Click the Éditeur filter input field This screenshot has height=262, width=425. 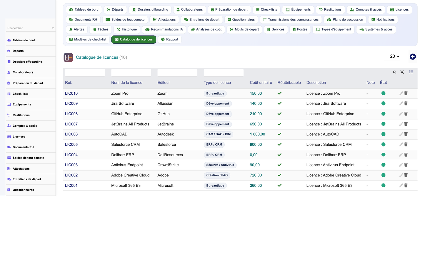point(177,73)
